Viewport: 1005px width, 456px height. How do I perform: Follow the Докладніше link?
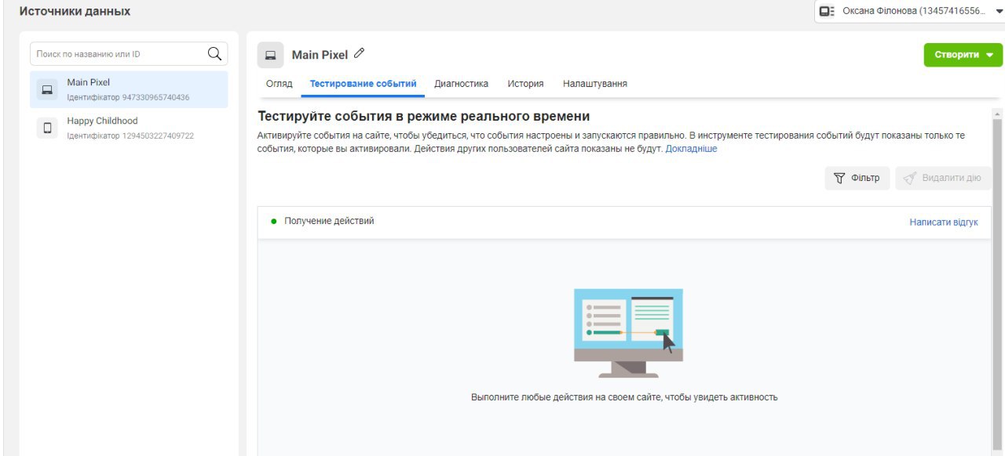tap(691, 149)
